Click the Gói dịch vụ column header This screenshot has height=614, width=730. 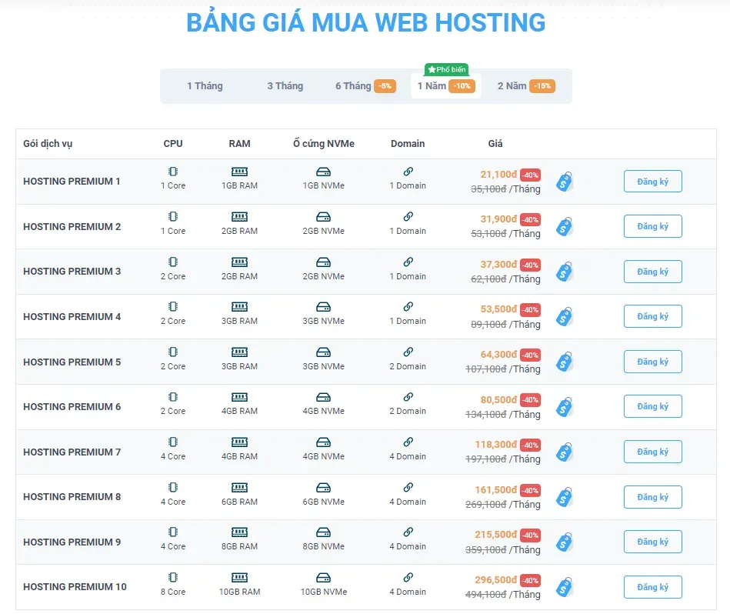coord(48,144)
